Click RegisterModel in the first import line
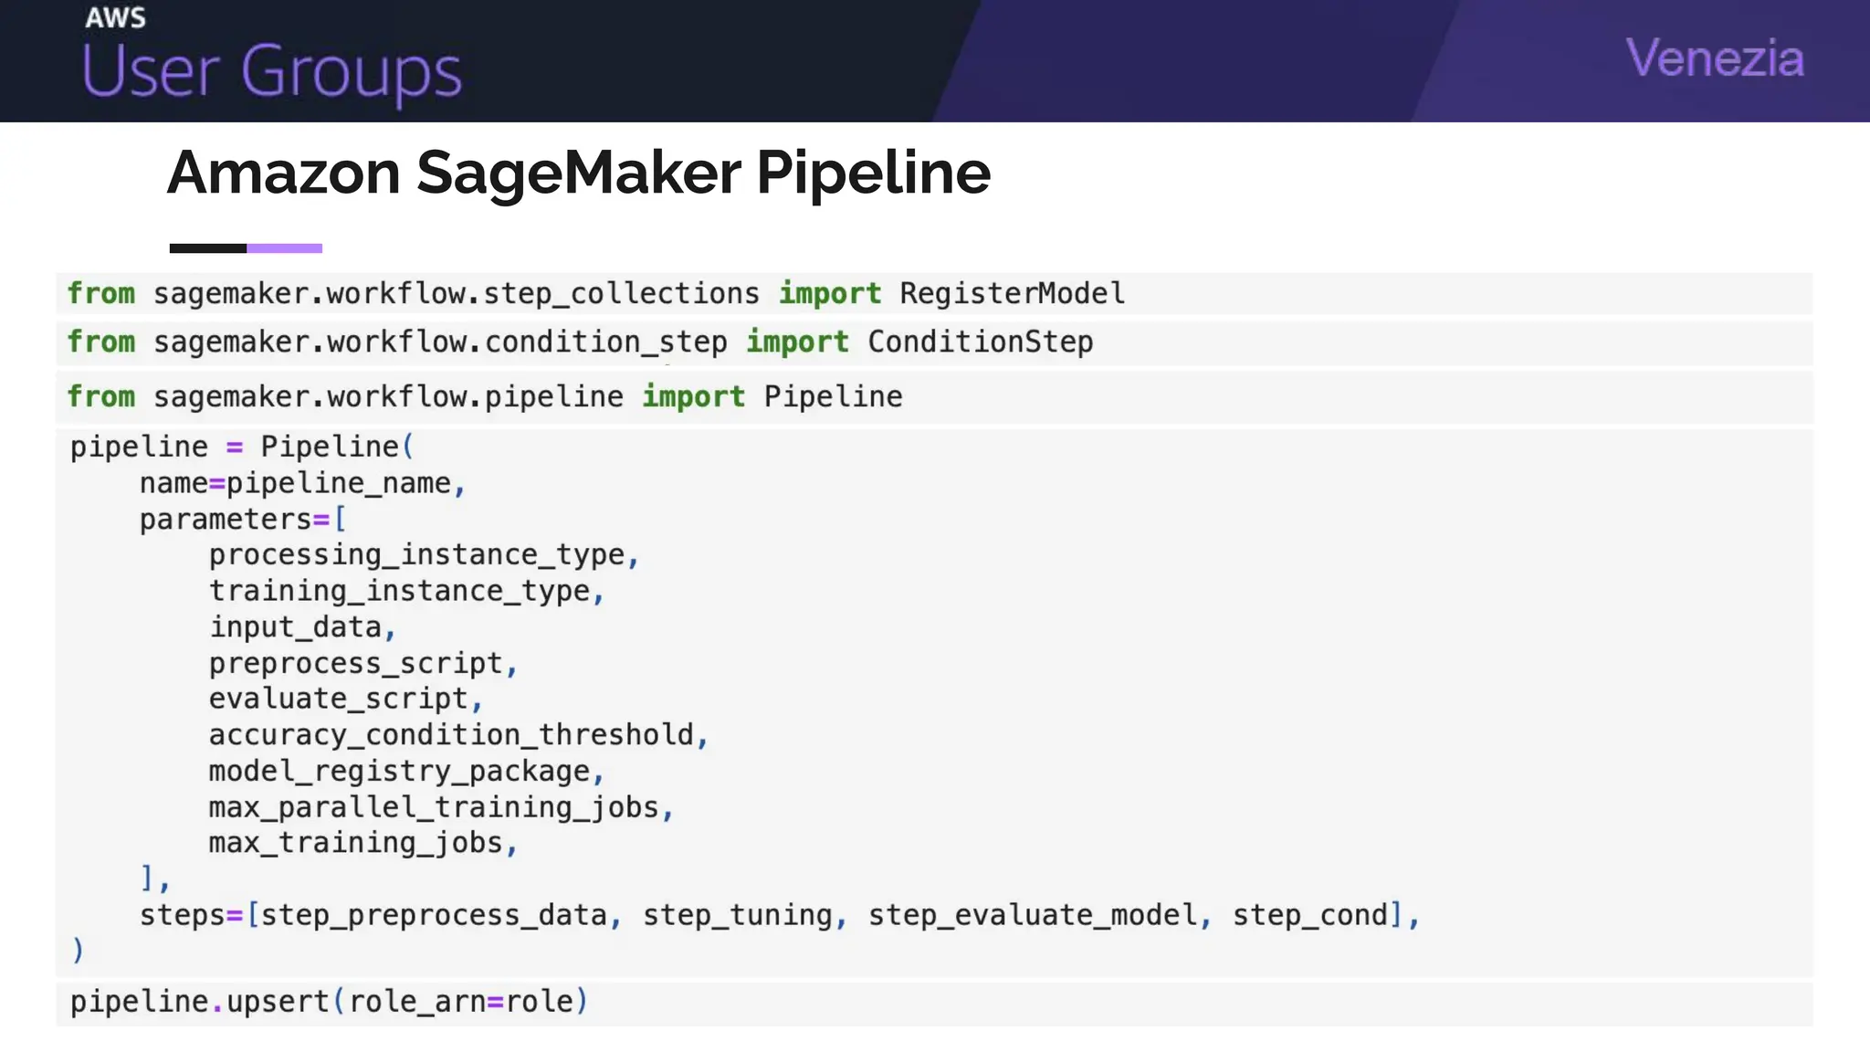 1012,293
